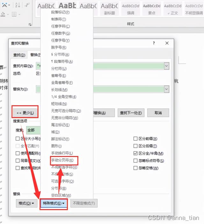Open the 特殊格式 dropdown button

click(54, 203)
